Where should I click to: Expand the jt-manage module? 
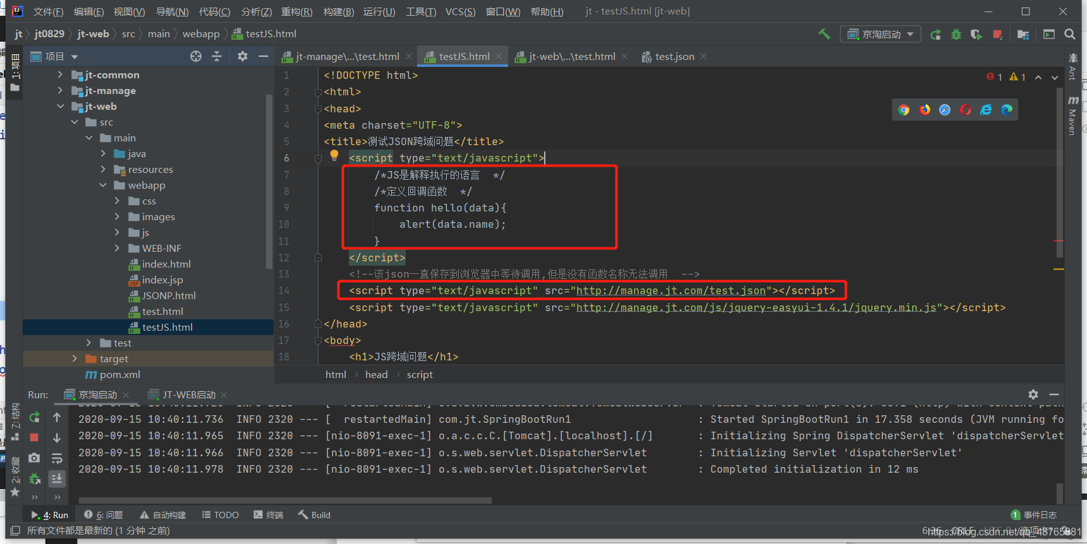pos(60,90)
